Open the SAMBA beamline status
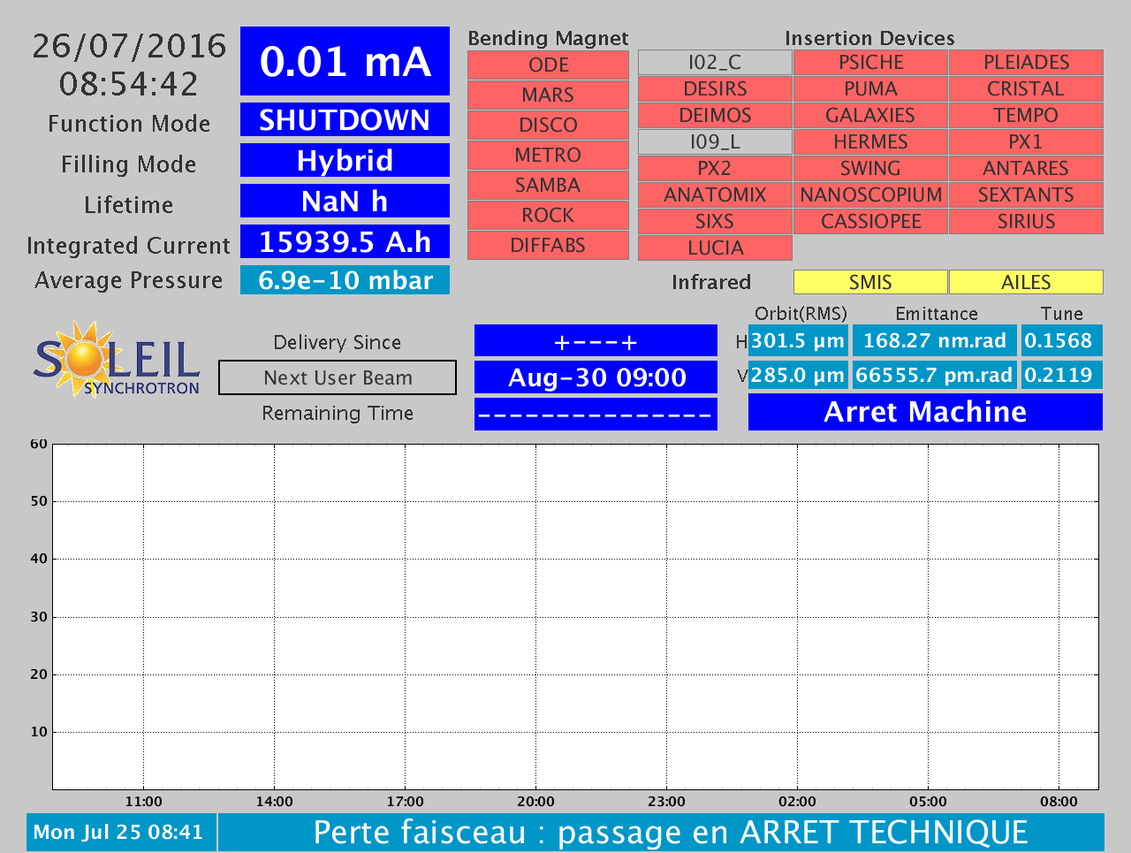Viewport: 1131px width, 853px height. pyautogui.click(x=548, y=186)
